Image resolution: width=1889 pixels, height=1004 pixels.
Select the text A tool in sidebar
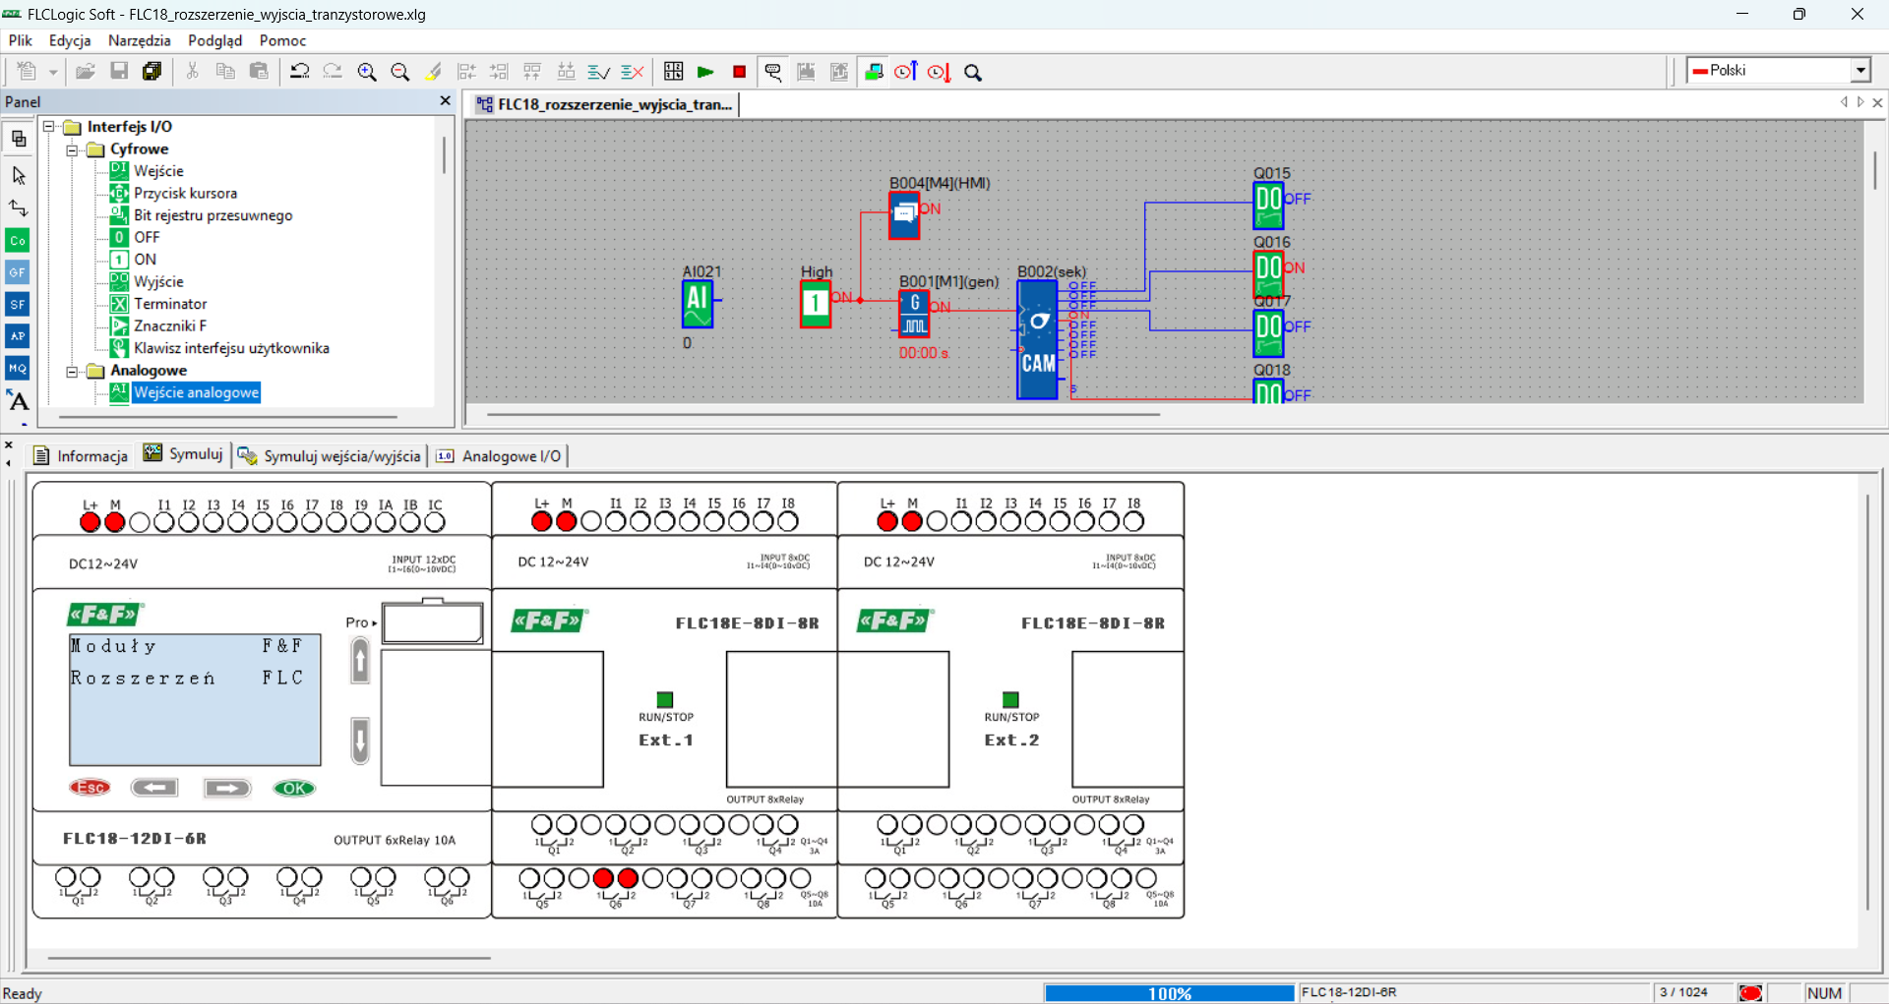point(18,400)
